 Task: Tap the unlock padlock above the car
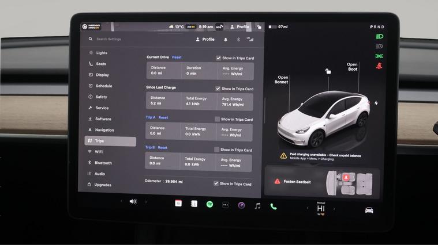coord(328,71)
